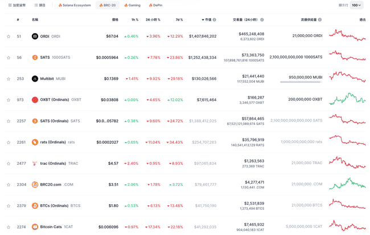Click the OXBT red coin logo

tap(35, 100)
